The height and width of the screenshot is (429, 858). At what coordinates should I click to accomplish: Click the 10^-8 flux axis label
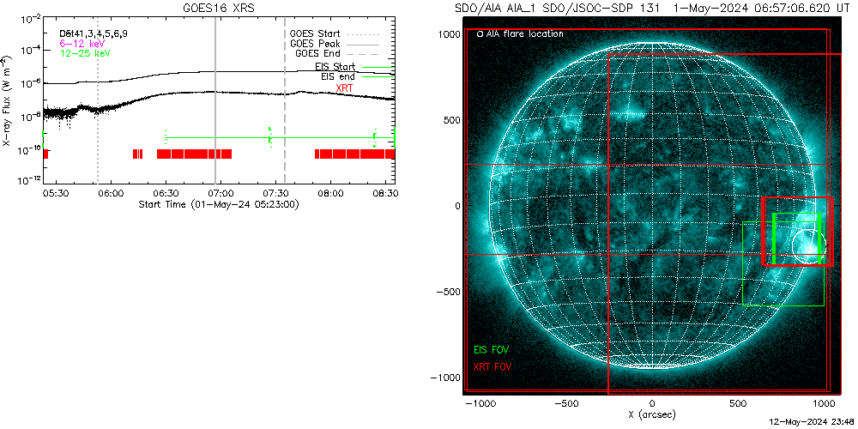(x=31, y=115)
